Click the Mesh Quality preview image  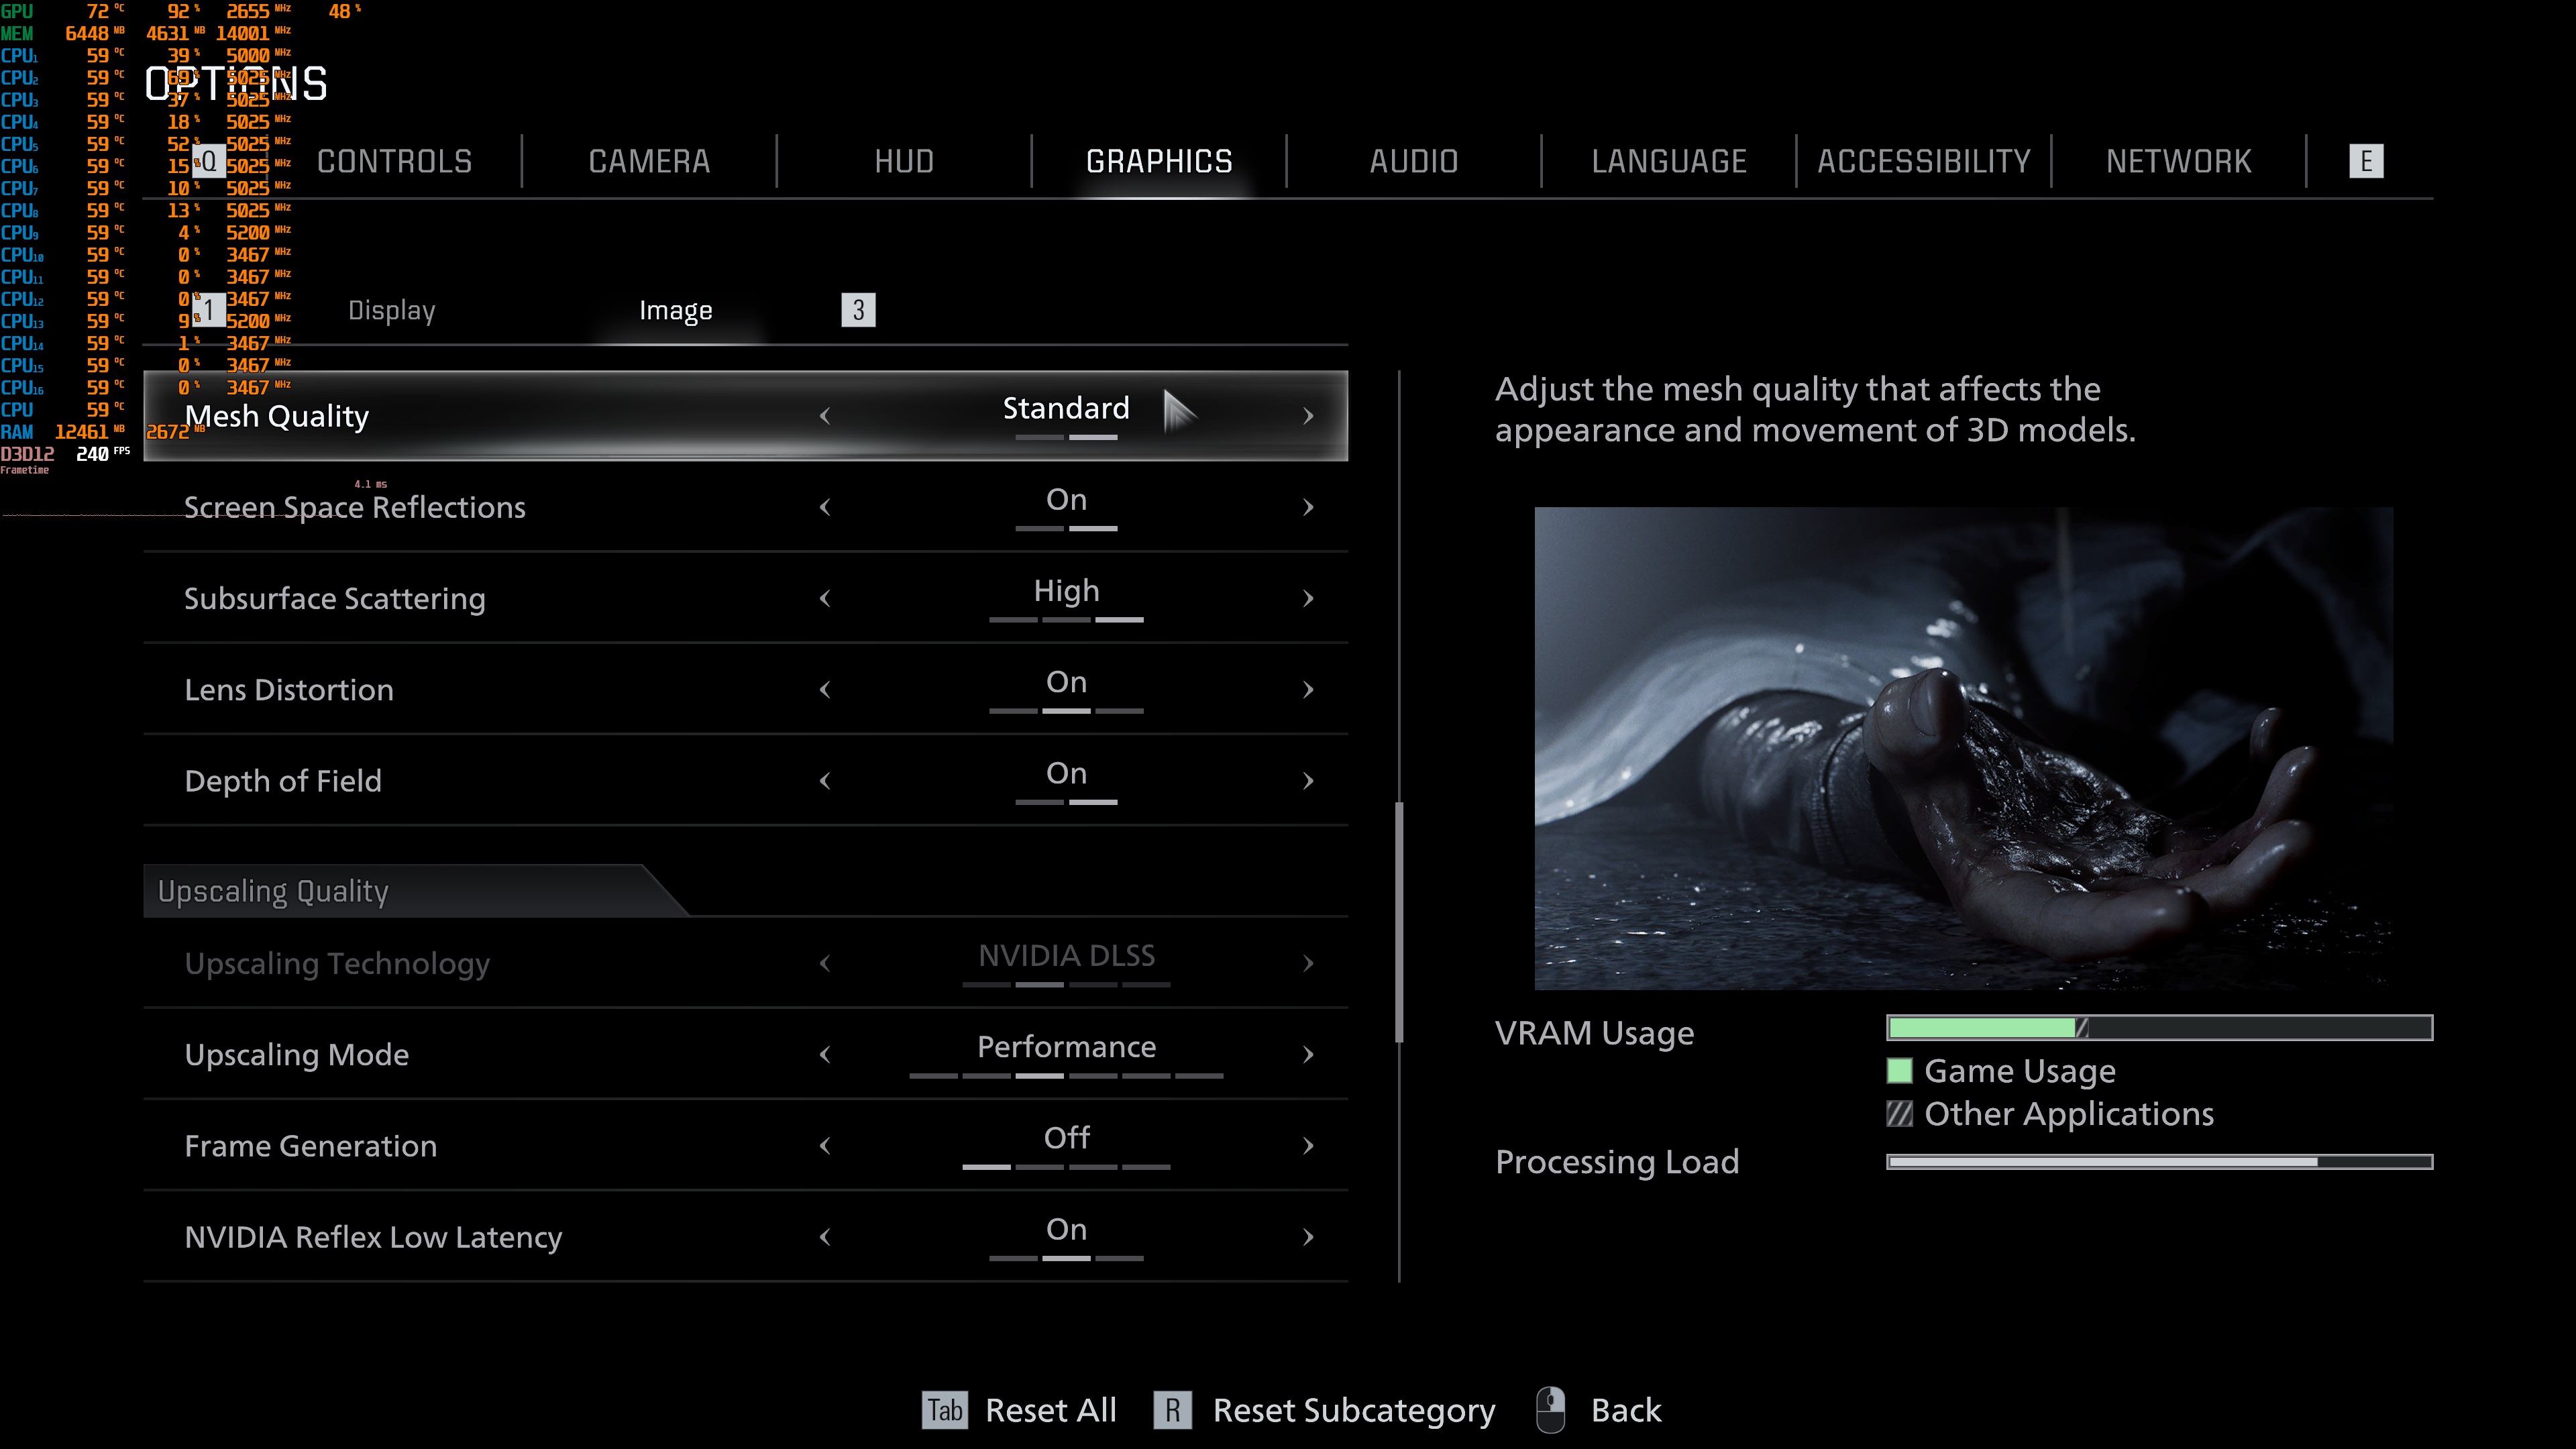(1963, 748)
